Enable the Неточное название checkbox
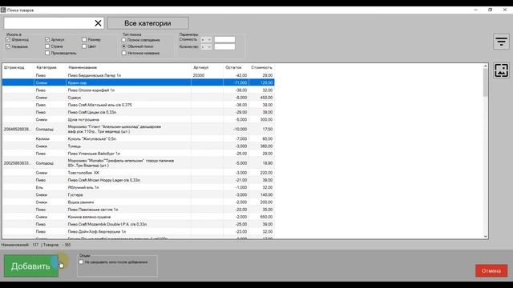 pyautogui.click(x=123, y=53)
